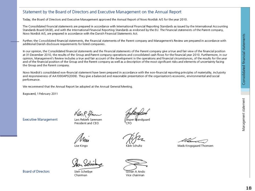The image size is (255, 191).
Task: Click the 'Executive Management' label
Action: tap(40, 120)
